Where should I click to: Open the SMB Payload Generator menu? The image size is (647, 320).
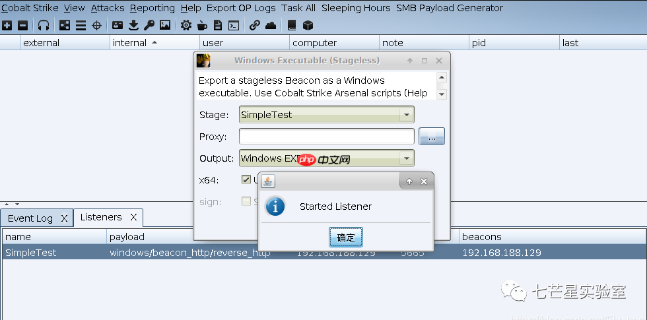(450, 8)
